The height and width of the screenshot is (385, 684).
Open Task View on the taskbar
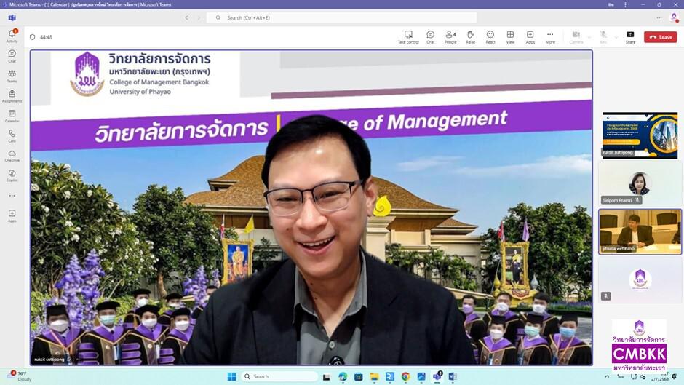point(326,377)
